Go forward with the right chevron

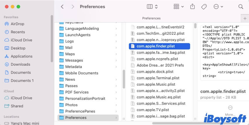(x=73, y=6)
